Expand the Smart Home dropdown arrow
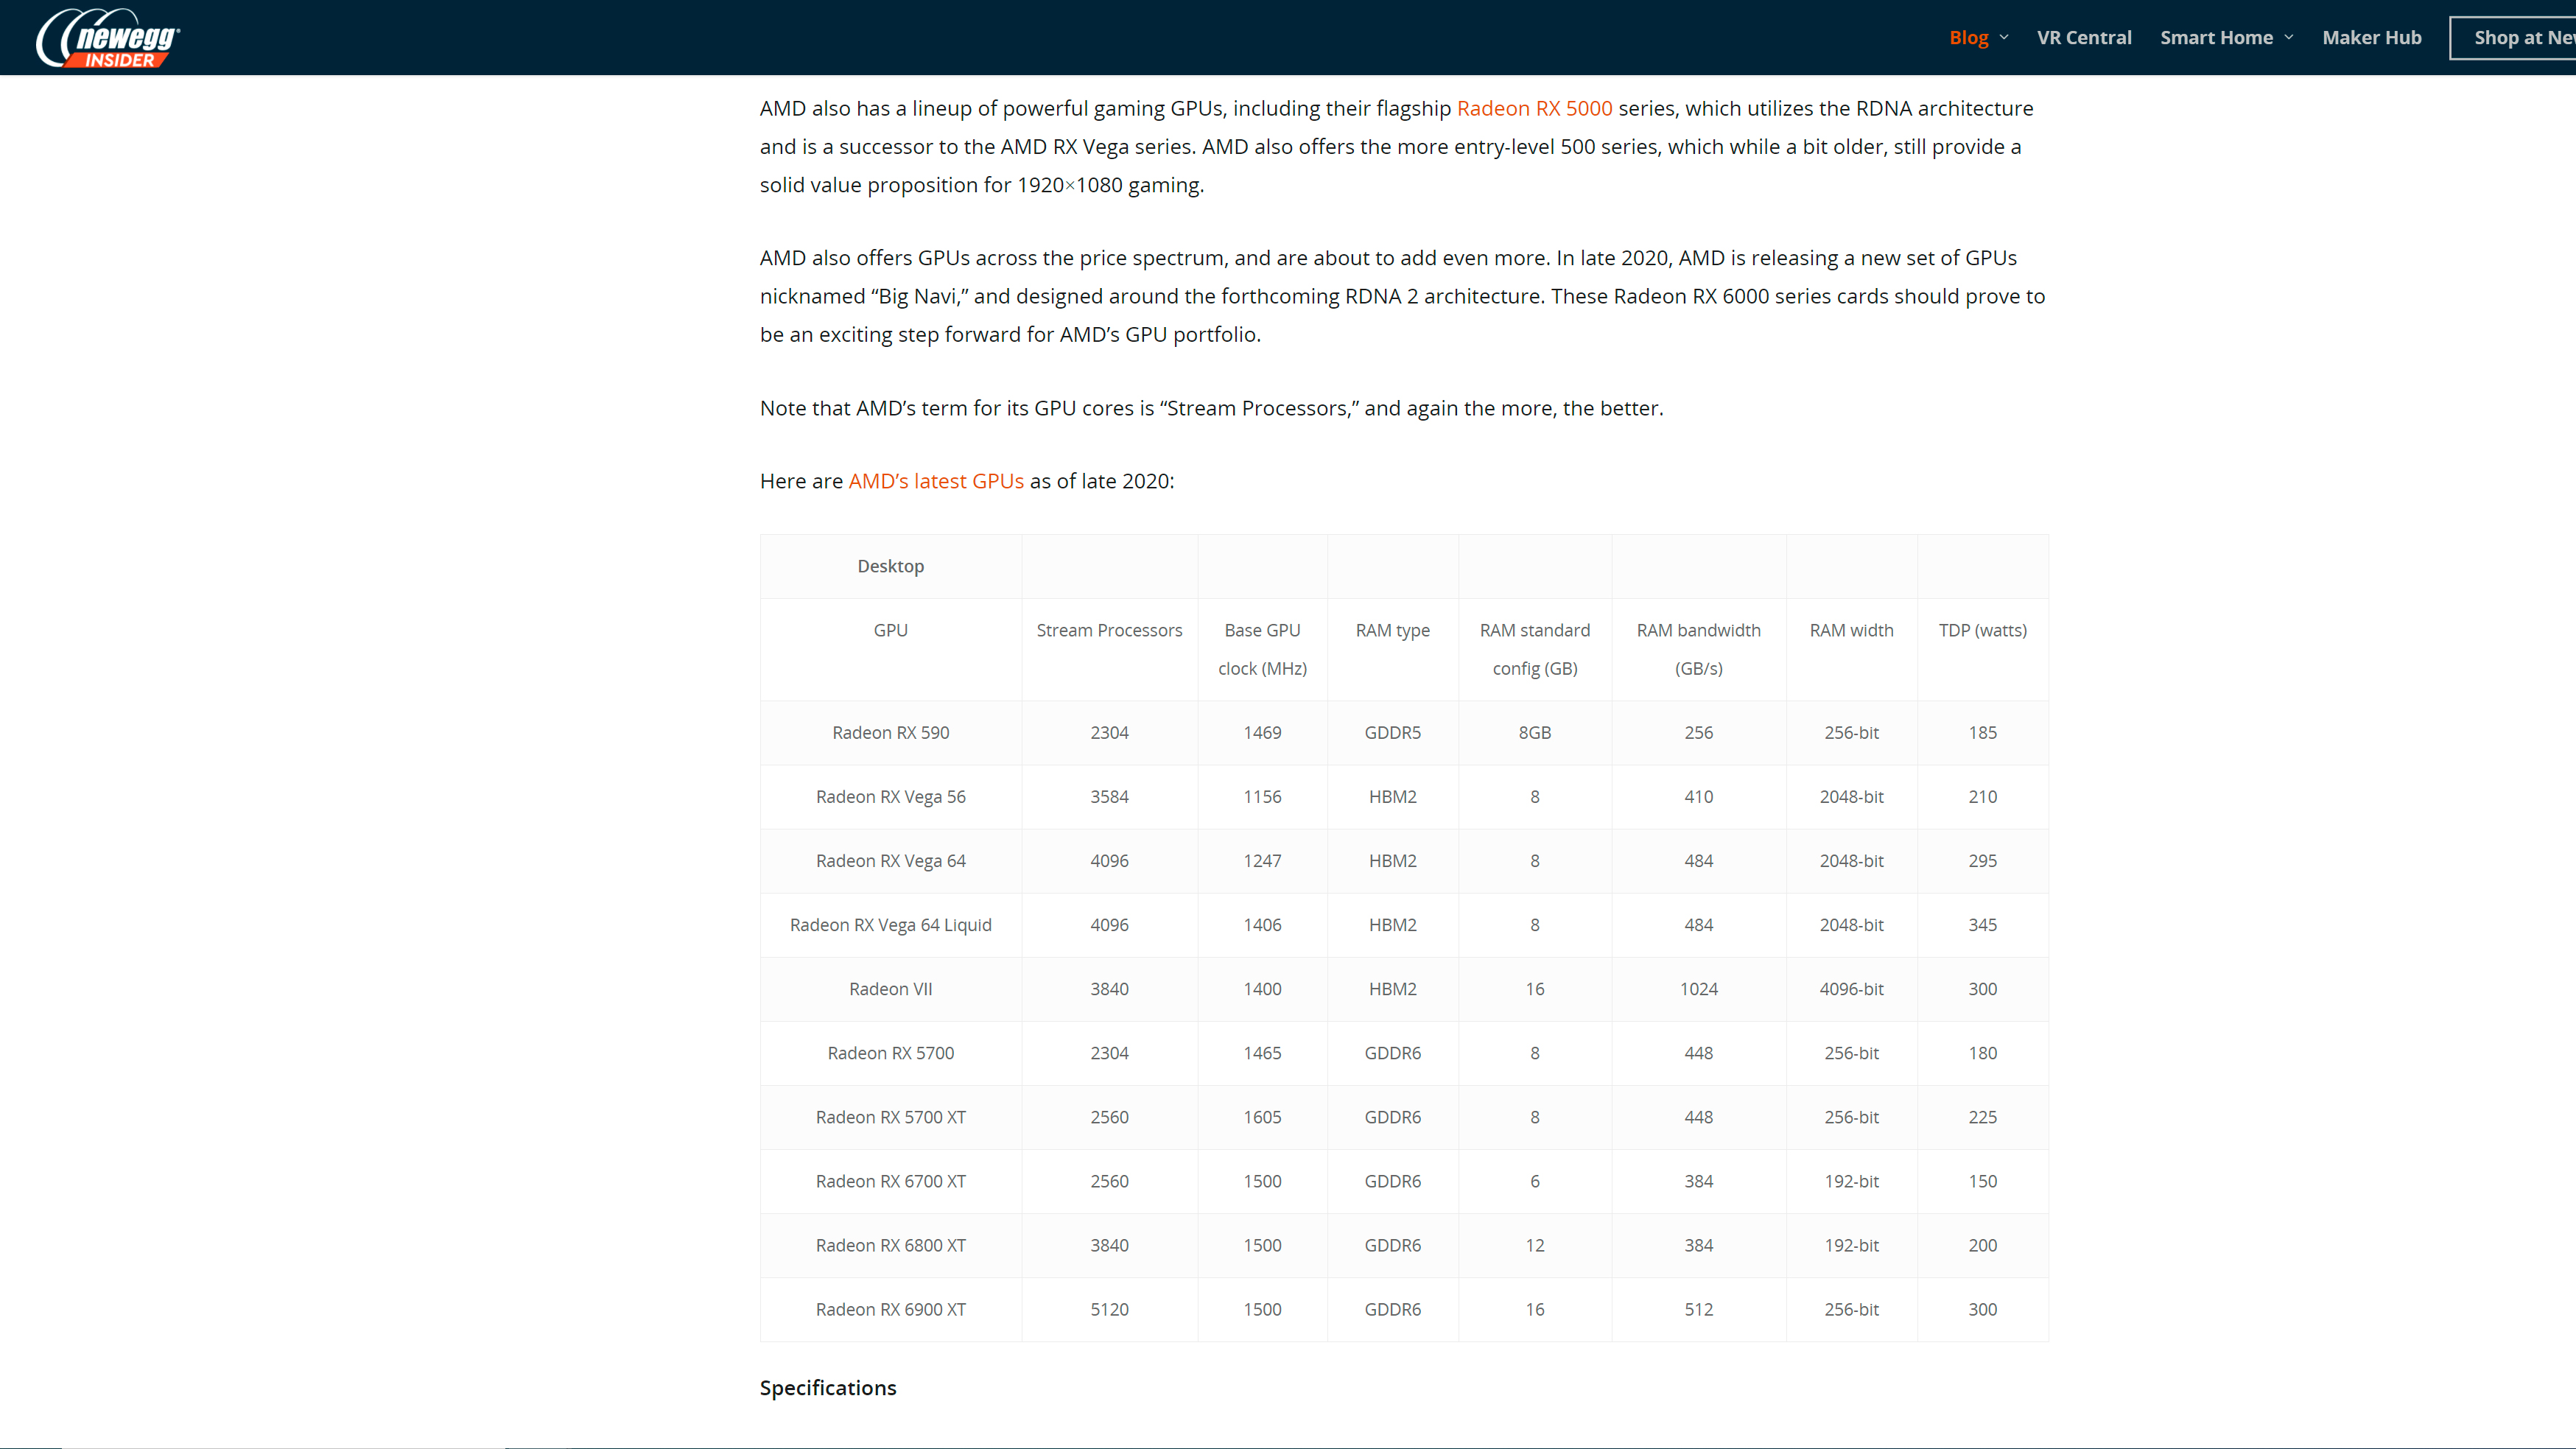Image resolution: width=2576 pixels, height=1449 pixels. click(2289, 38)
